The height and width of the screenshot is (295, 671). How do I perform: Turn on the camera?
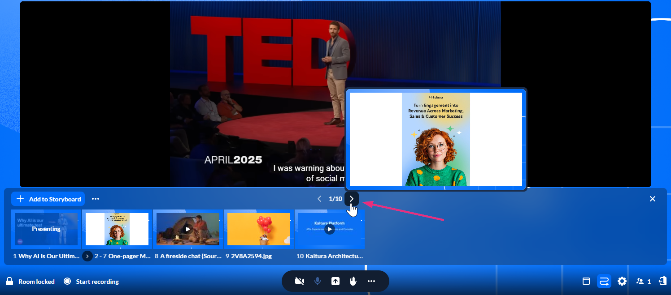pyautogui.click(x=300, y=281)
